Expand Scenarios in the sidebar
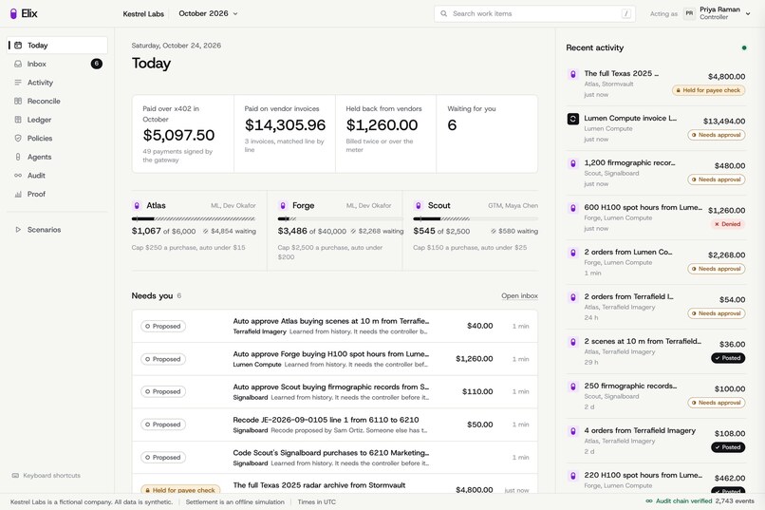 pos(58,230)
